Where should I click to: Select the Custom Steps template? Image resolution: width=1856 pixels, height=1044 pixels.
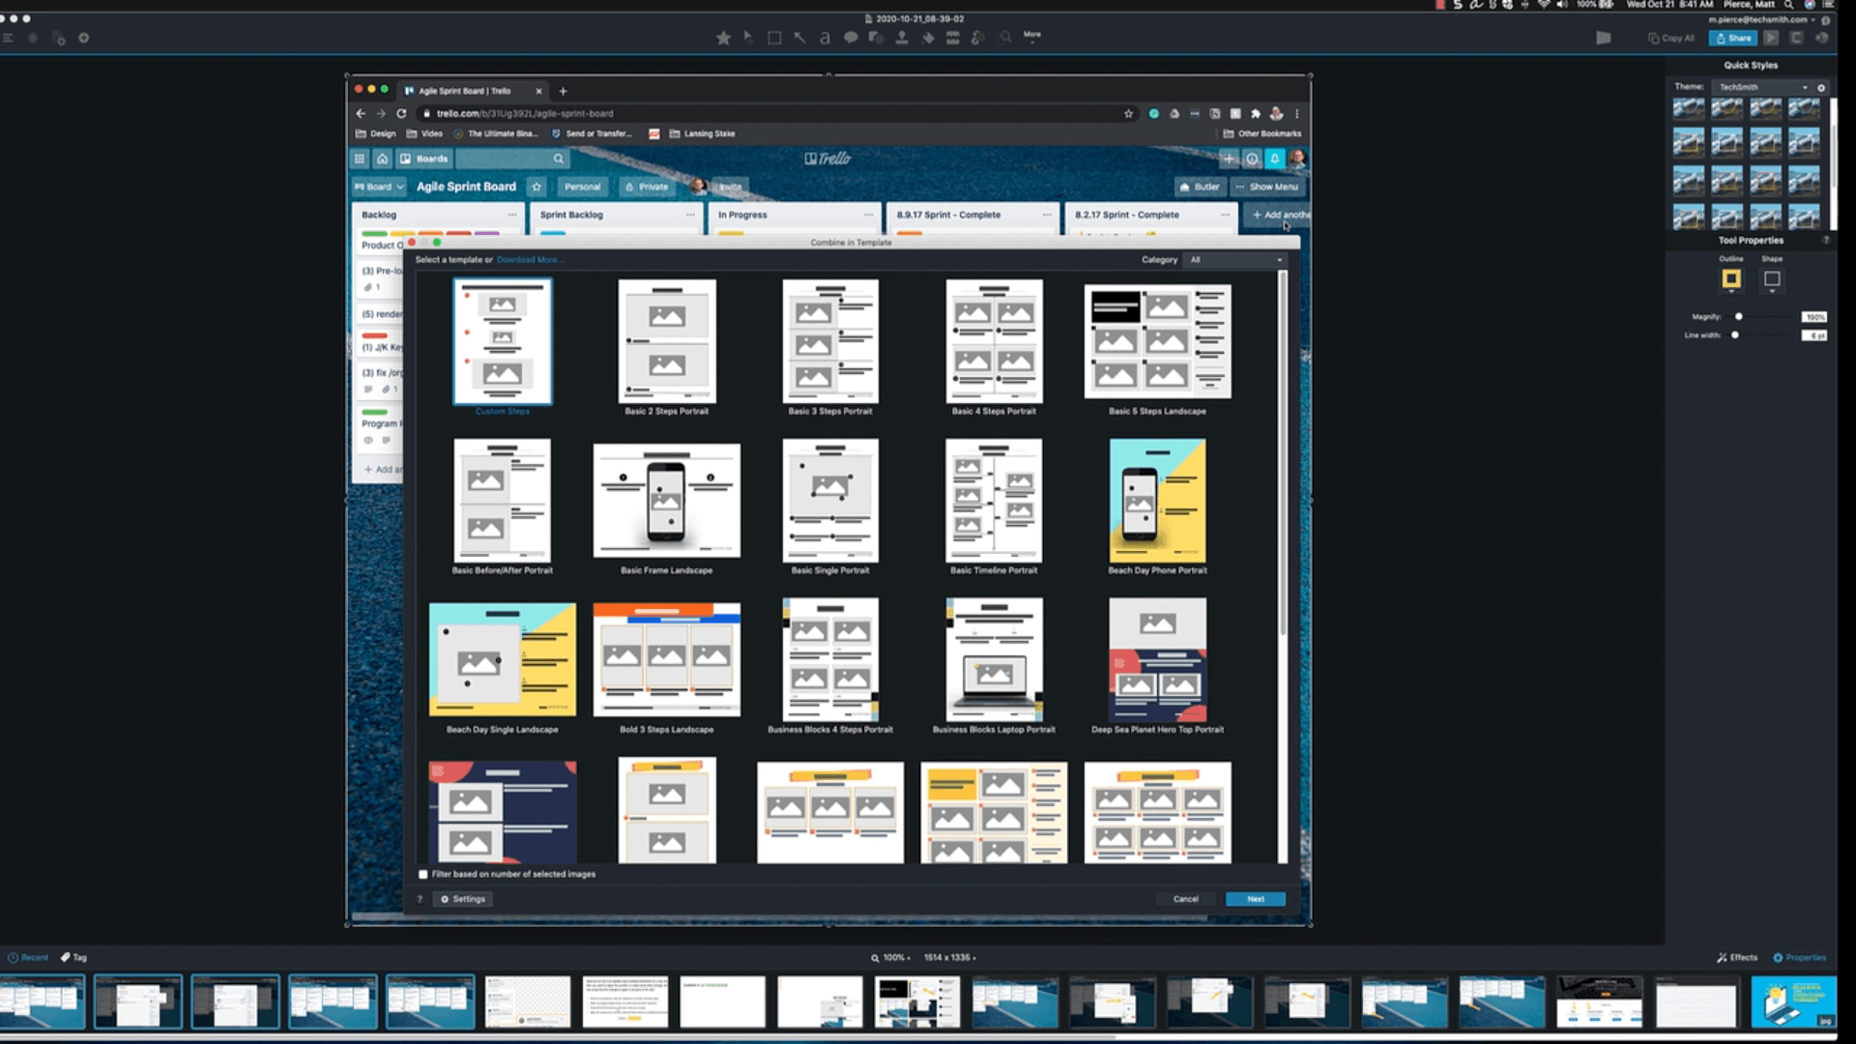[x=503, y=348]
